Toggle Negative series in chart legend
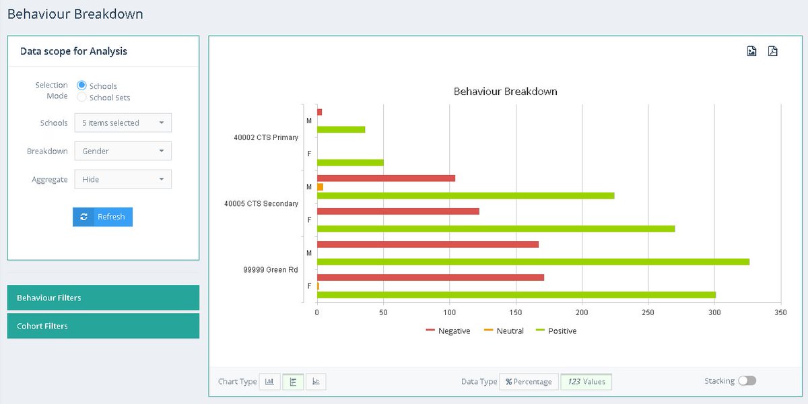The width and height of the screenshot is (808, 404). point(448,331)
